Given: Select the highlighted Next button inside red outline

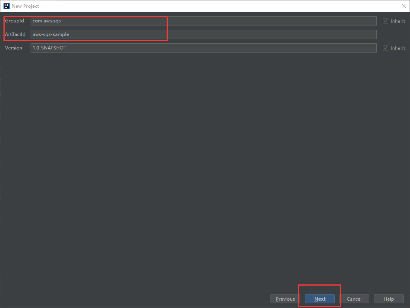Looking at the screenshot, I should click(x=319, y=299).
